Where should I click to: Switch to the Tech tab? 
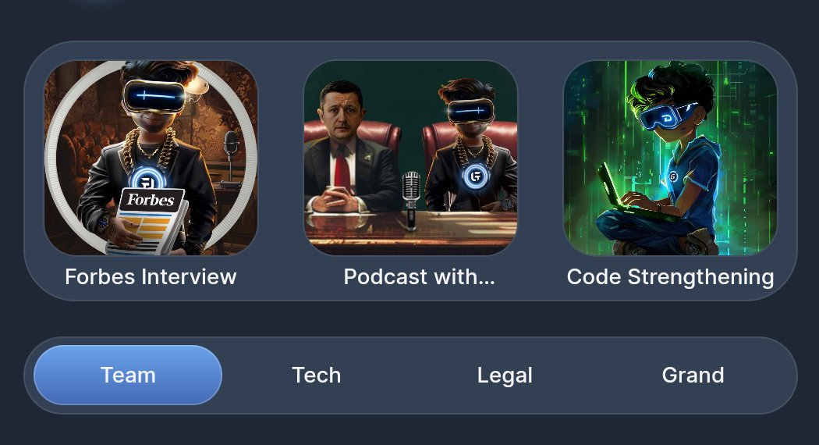point(316,375)
